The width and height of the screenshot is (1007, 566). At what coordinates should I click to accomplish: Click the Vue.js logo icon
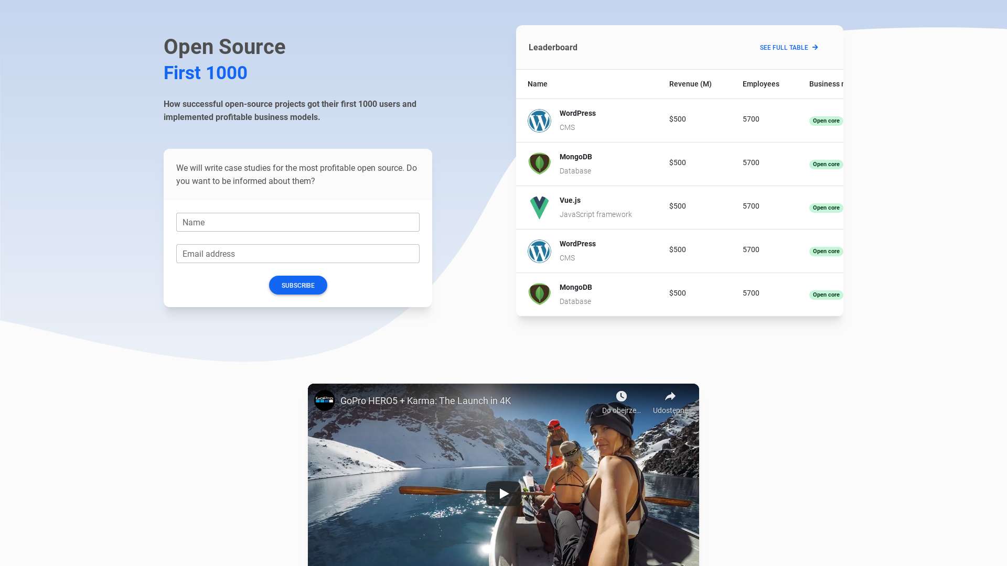point(539,208)
